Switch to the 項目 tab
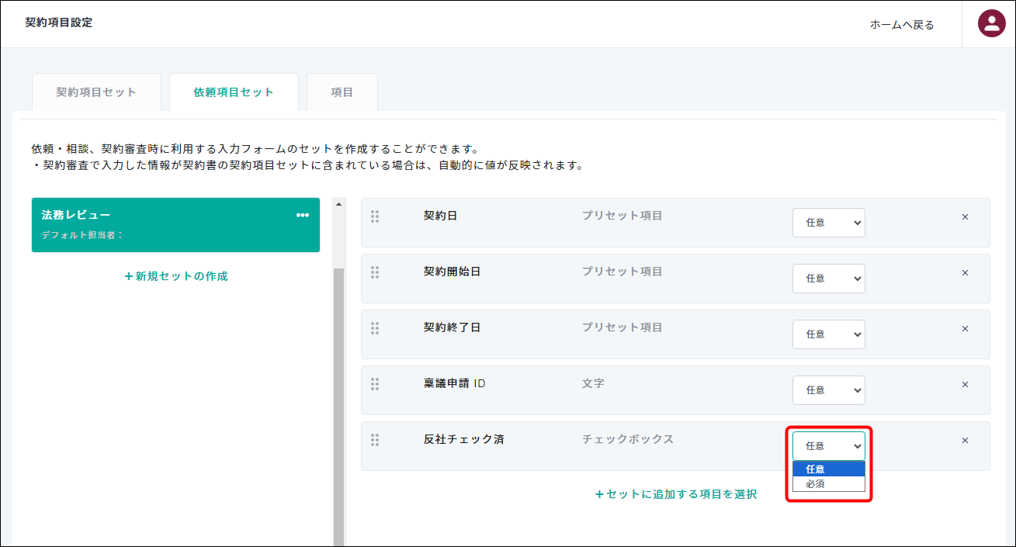This screenshot has width=1016, height=547. click(x=342, y=92)
